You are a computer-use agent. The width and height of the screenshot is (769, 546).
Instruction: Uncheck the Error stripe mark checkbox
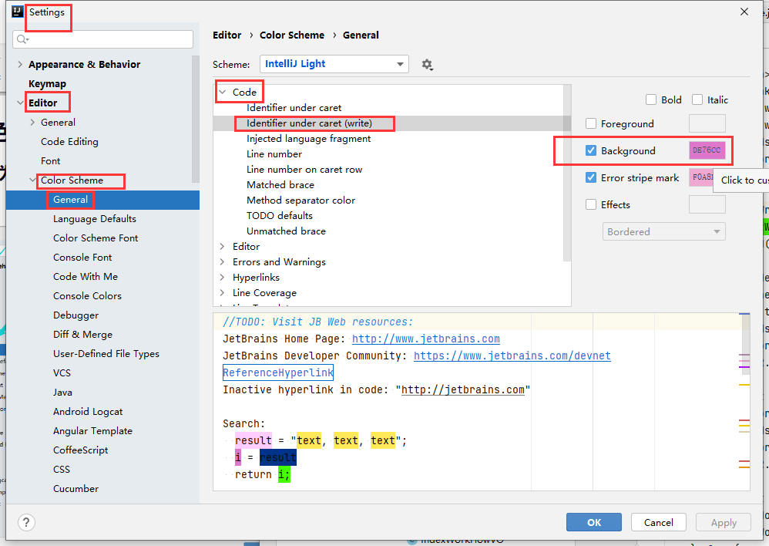(x=591, y=177)
